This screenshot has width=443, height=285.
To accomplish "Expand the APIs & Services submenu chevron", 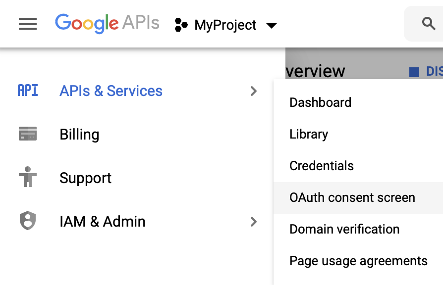I will (254, 91).
